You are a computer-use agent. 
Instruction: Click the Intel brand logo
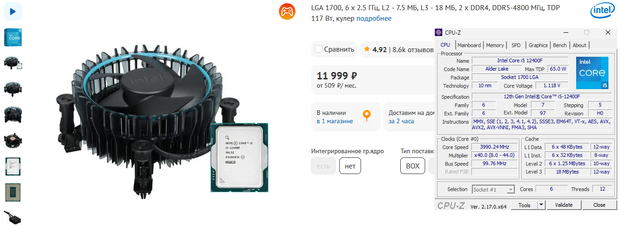pyautogui.click(x=602, y=10)
